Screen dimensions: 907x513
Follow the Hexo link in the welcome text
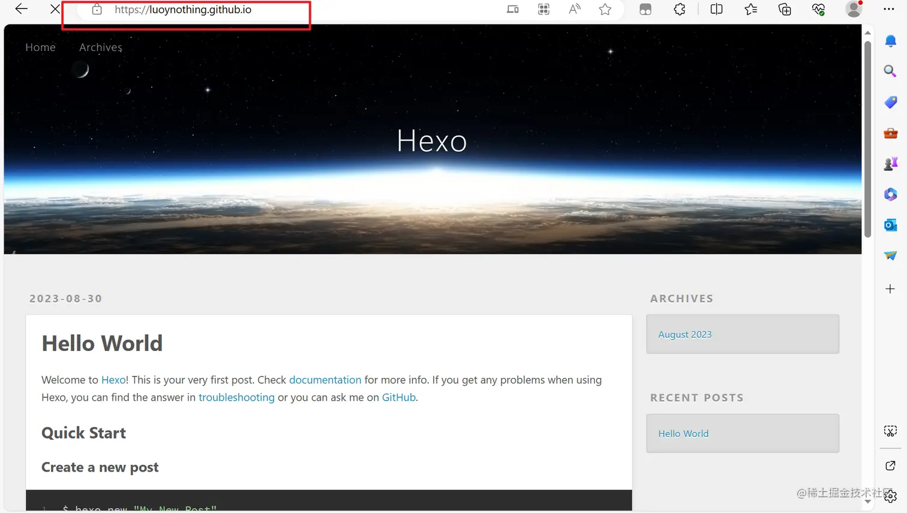[113, 380]
